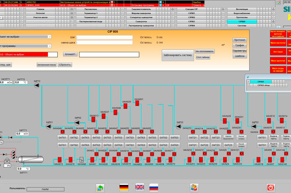The height and width of the screenshot is (193, 291).
Task: Expand the arrow next to Станция CIP
Action: (x=223, y=9)
